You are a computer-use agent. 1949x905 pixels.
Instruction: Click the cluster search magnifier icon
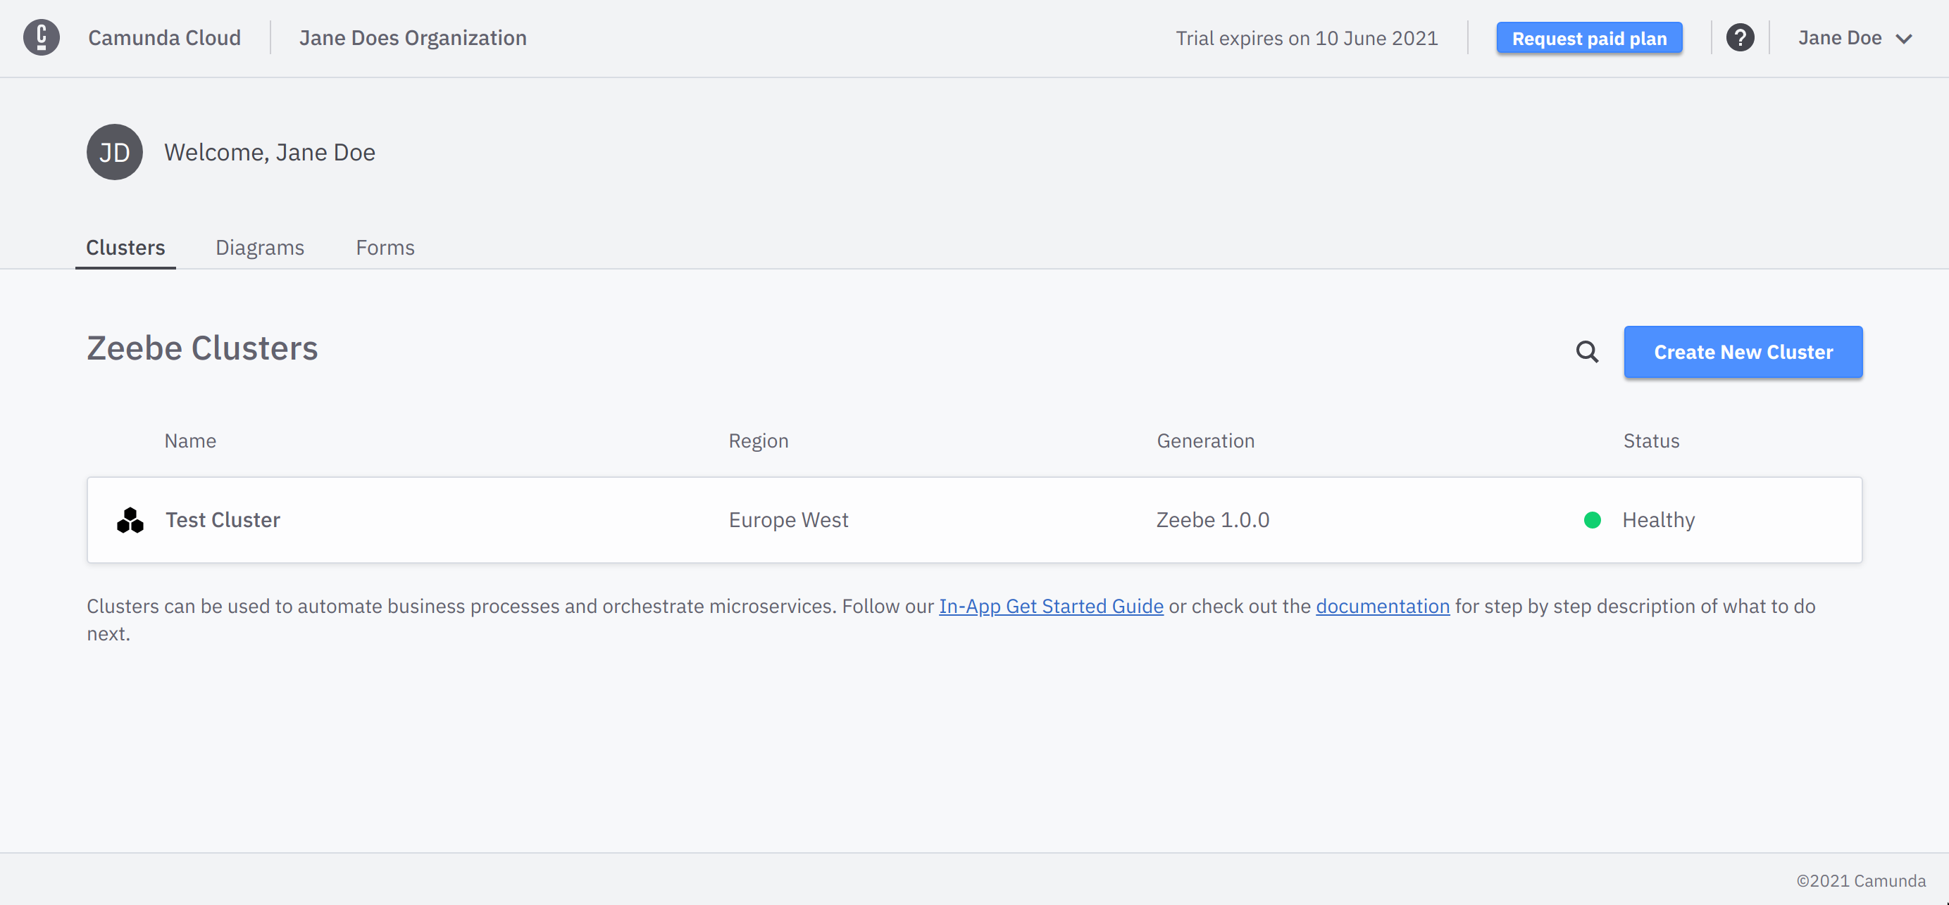[1586, 352]
